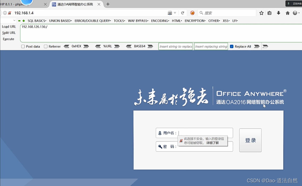Open downloads via the arrow icon
The width and height of the screenshot is (302, 186).
(278, 13)
